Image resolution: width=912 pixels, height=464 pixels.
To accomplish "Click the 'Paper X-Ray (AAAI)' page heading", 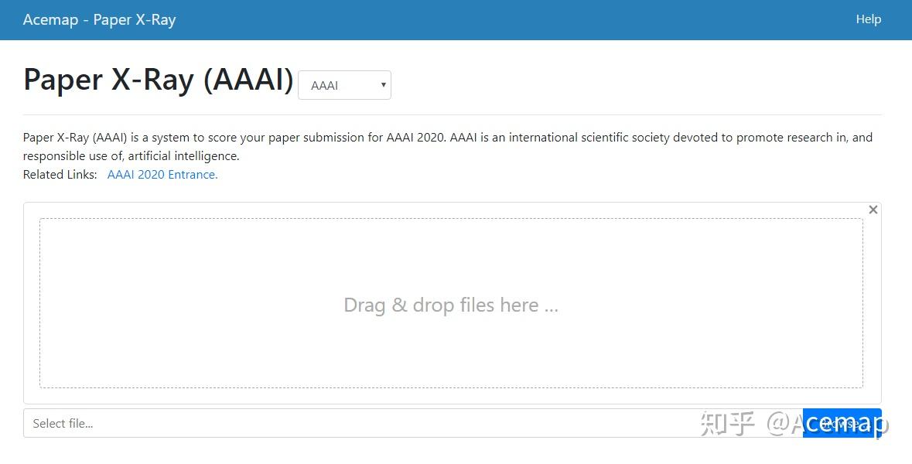I will click(x=159, y=80).
